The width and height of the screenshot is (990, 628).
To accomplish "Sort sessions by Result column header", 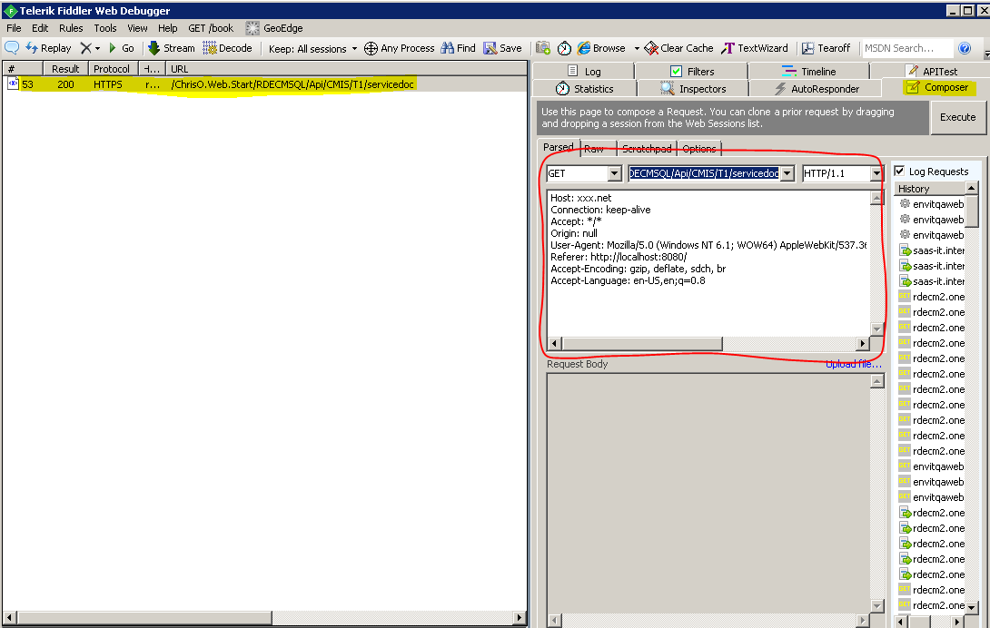I will point(65,68).
